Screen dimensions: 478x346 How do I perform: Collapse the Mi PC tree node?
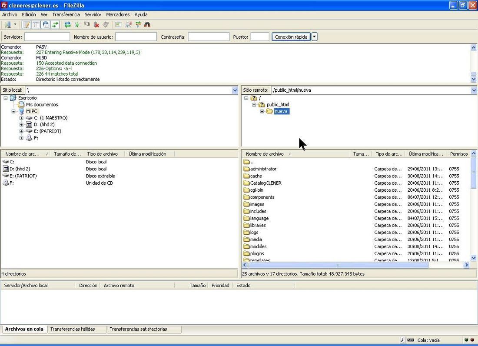click(13, 111)
